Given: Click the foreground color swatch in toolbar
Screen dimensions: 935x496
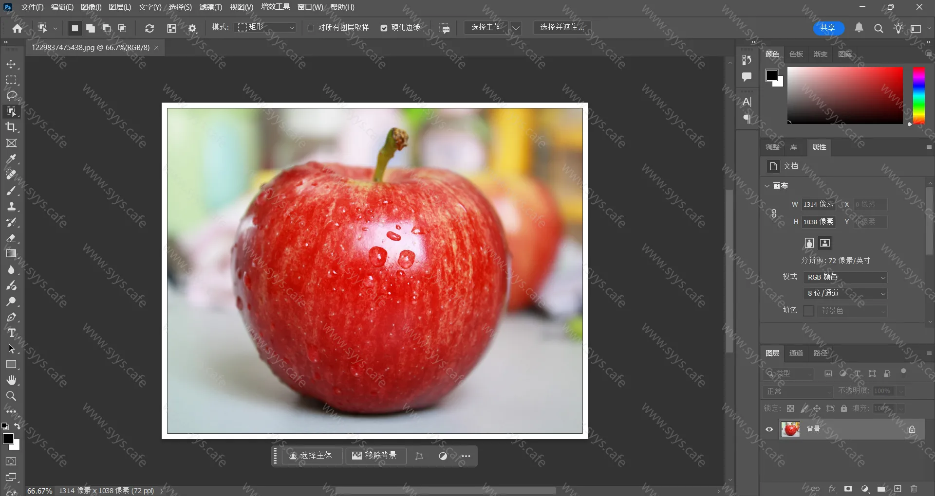Looking at the screenshot, I should click(8, 439).
